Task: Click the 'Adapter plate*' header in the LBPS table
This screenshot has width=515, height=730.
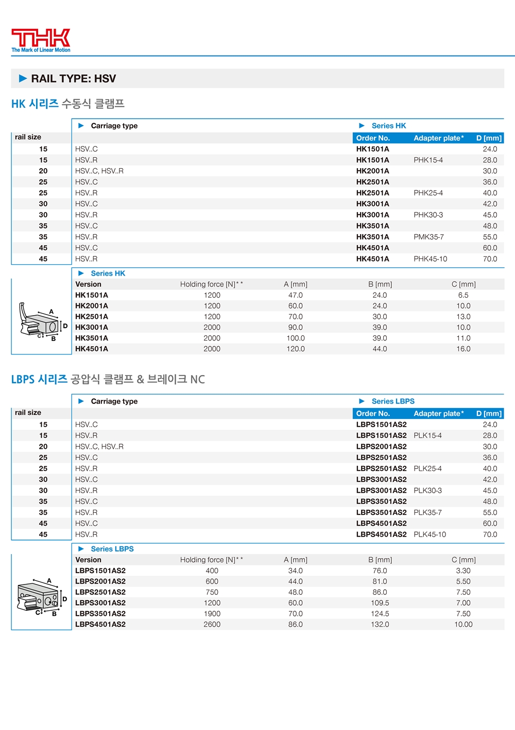Action: point(439,414)
